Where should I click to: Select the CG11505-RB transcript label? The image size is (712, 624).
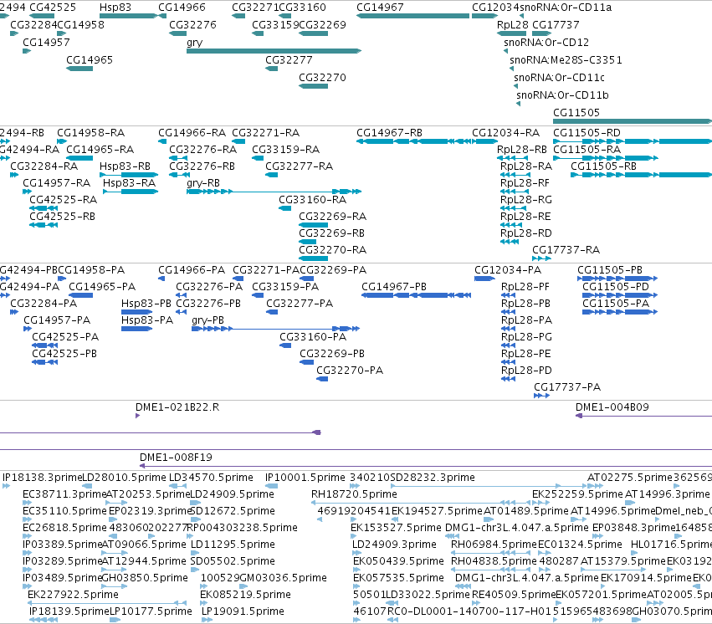(603, 166)
